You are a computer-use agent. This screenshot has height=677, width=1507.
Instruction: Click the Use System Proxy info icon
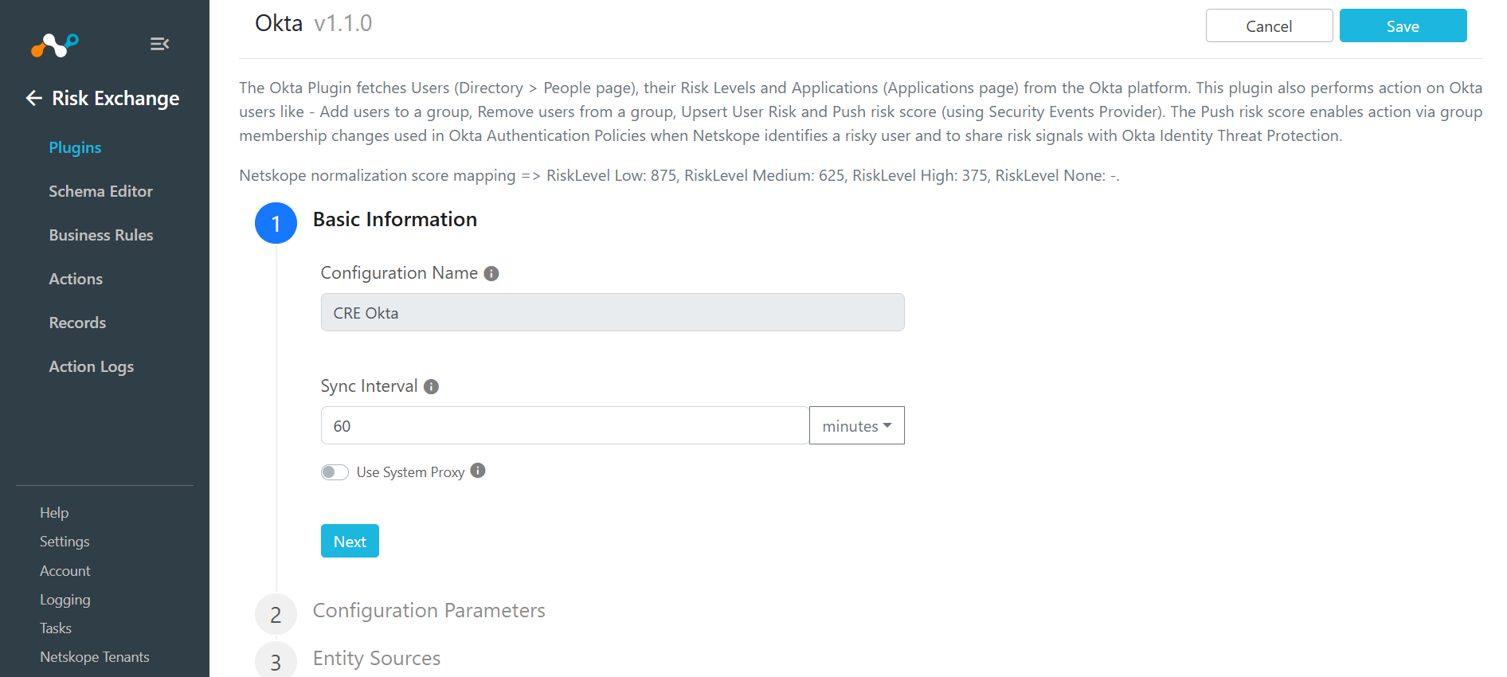pos(478,471)
